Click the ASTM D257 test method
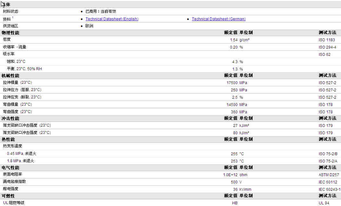341x206 pixels. (x=329, y=175)
